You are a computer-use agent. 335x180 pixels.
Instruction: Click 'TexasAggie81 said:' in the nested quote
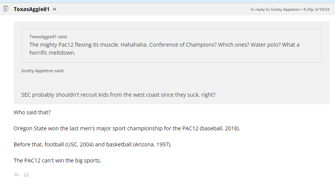tap(48, 37)
